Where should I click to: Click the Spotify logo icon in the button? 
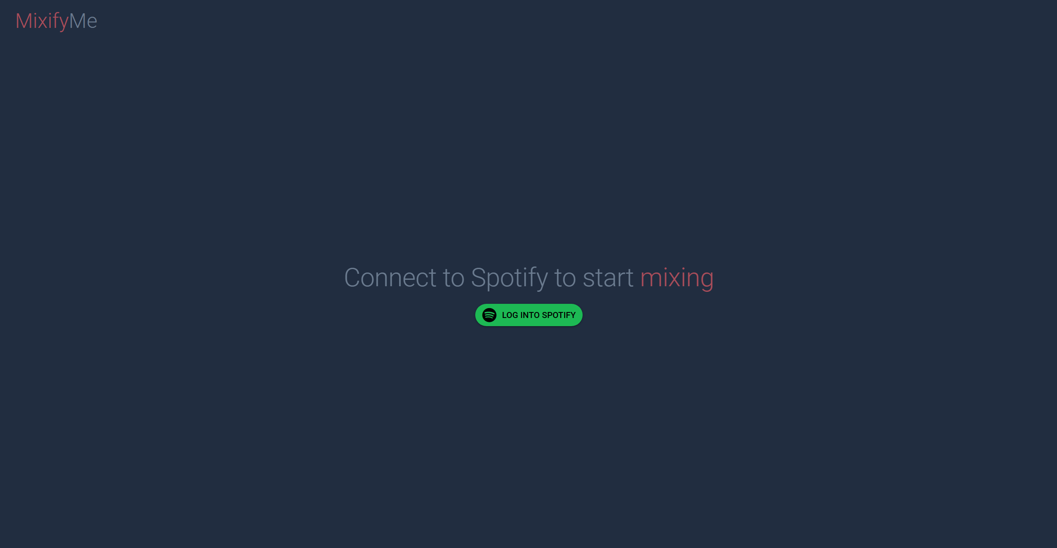tap(489, 315)
